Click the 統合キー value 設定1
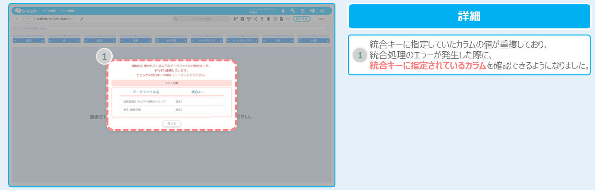595x190 pixels. [179, 101]
